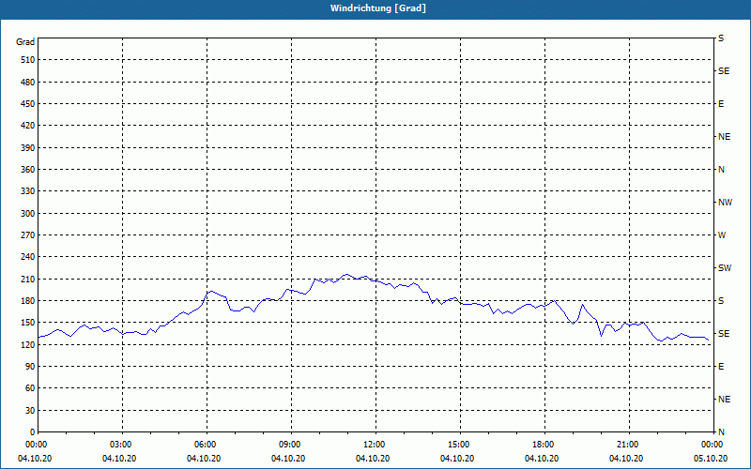Select the y-axis value '450'

[x=28, y=104]
